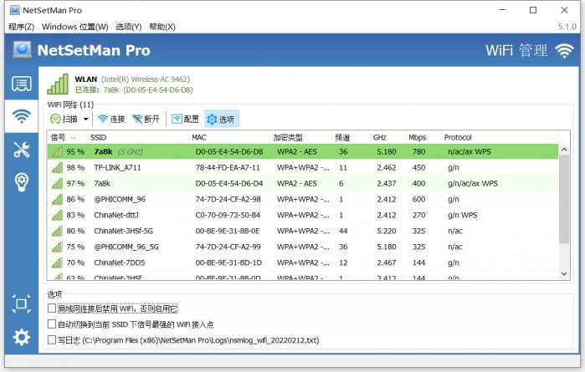
Task: Toggle the Options toolbar button
Action: coord(221,119)
